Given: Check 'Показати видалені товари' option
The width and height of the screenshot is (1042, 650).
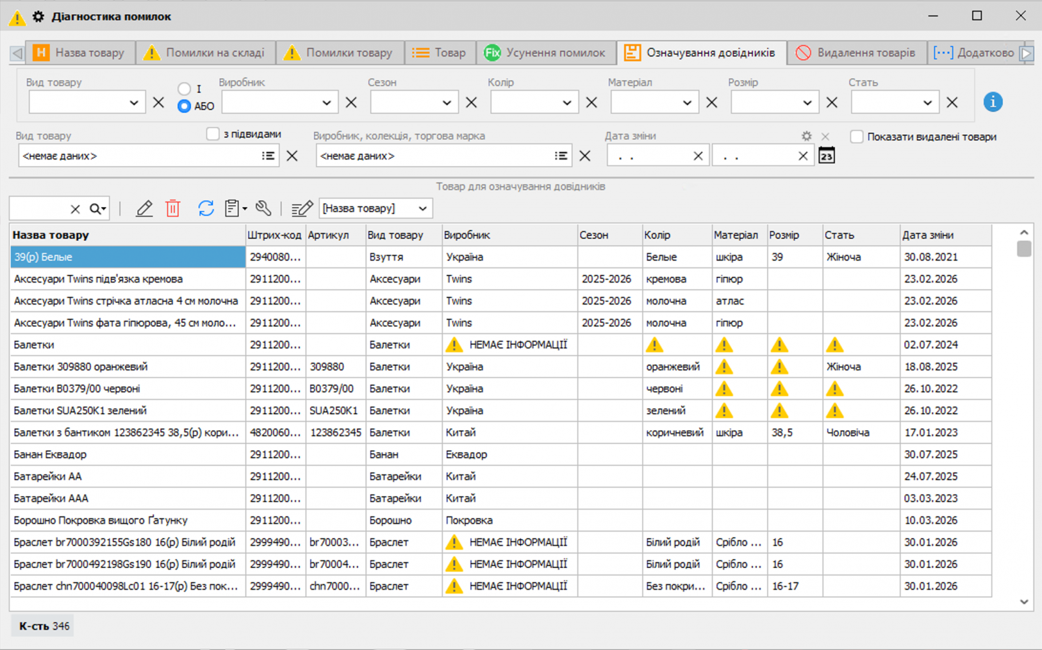Looking at the screenshot, I should tap(857, 137).
